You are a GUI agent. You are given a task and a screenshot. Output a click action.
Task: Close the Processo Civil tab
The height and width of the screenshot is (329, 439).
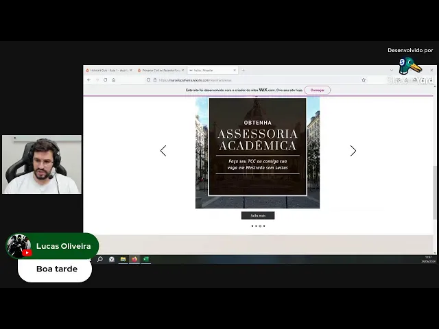pos(183,70)
